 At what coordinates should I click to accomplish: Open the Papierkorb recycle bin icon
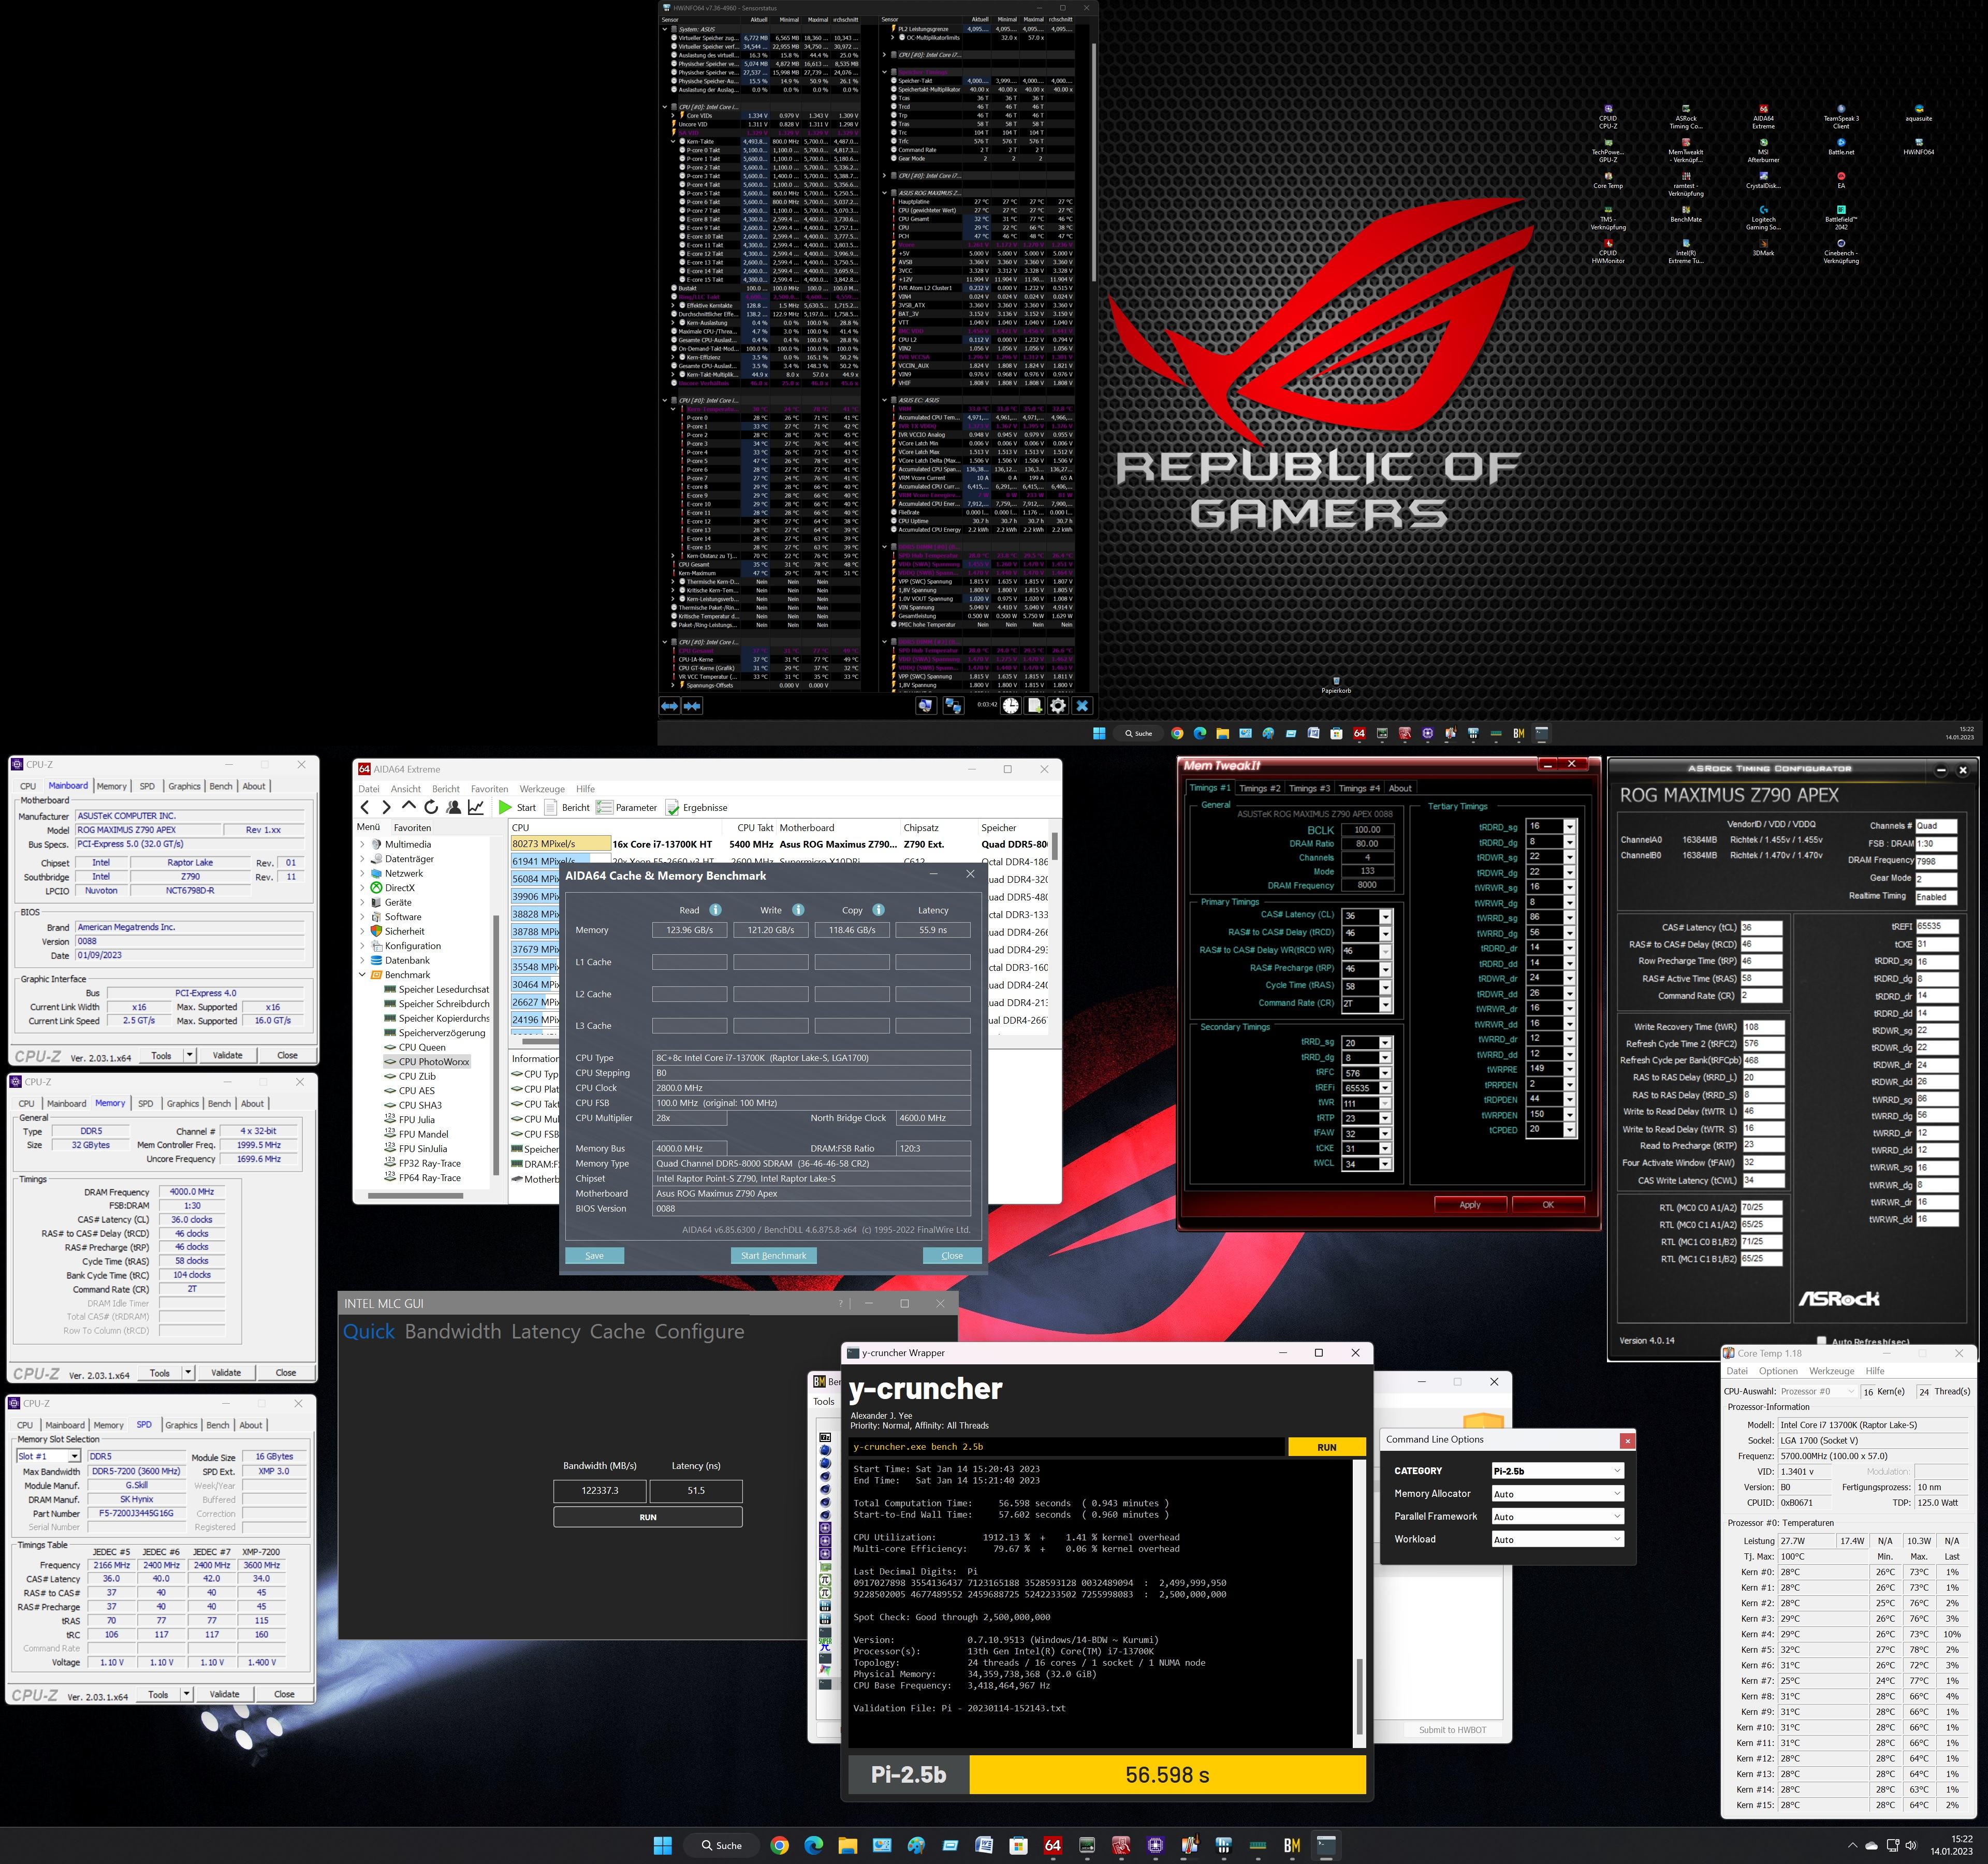coord(1336,685)
